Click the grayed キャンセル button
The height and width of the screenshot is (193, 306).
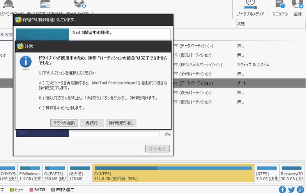click(157, 148)
